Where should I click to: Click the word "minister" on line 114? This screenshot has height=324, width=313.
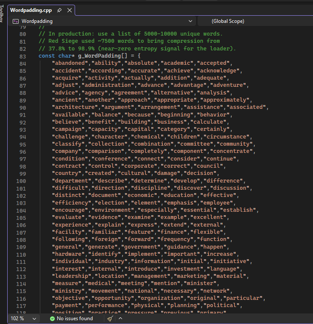200,283
